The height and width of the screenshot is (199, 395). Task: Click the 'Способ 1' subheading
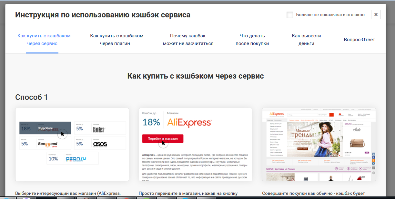point(32,97)
